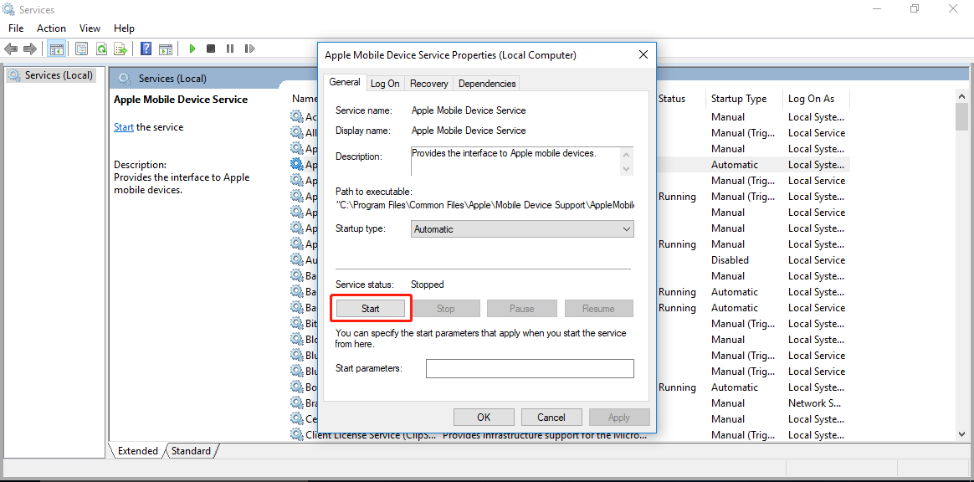Click the Export List toolbar icon
The width and height of the screenshot is (974, 482).
click(x=121, y=49)
